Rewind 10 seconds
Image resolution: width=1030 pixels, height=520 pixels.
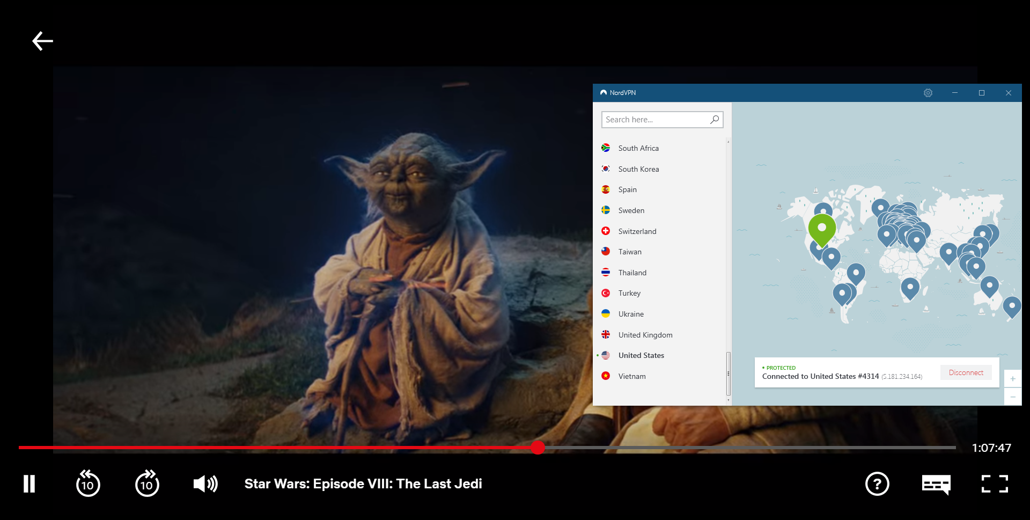(x=88, y=484)
